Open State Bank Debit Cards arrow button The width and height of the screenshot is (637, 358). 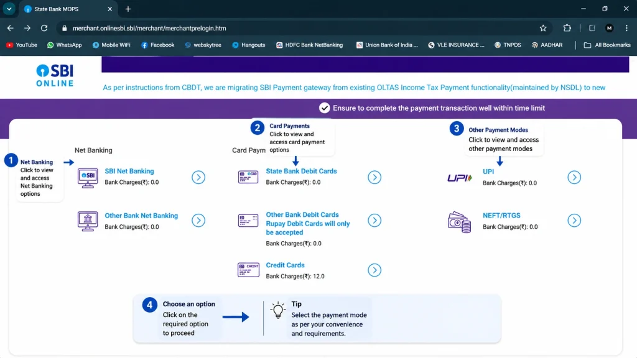pos(374,177)
